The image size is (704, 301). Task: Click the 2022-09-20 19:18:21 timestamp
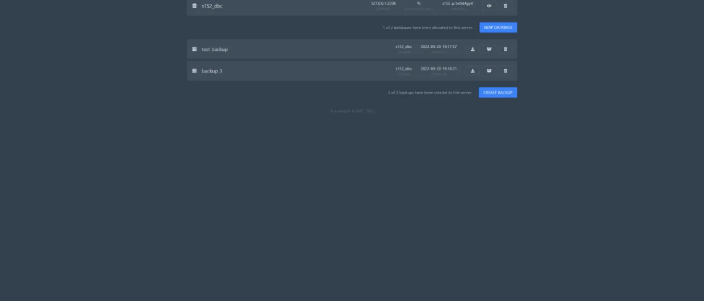point(438,69)
